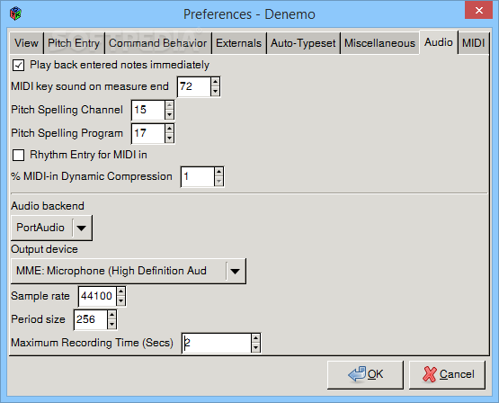Select the Audio tab
The image size is (499, 403).
click(x=439, y=42)
